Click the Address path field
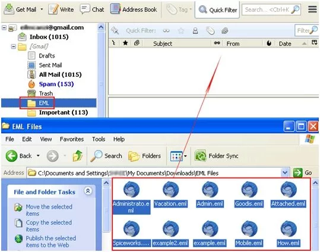The image size is (320, 252). pos(154,173)
